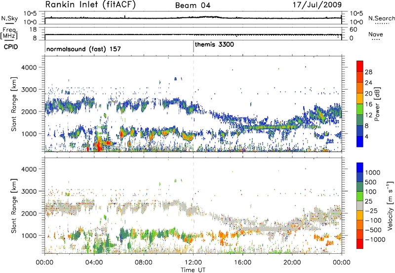Click the "18" tick on frequency axis
395x273 pixels.
tap(33, 30)
